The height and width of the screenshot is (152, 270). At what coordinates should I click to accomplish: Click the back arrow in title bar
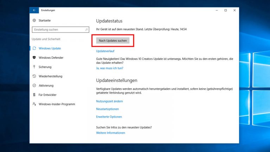pos(34,10)
